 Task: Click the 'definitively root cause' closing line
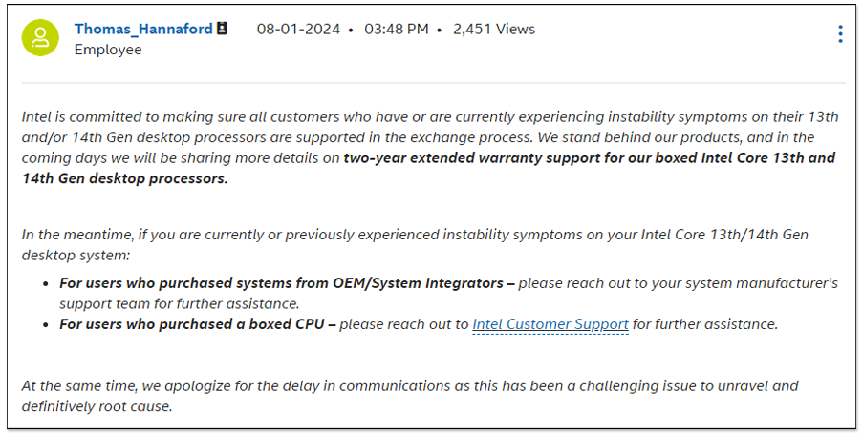point(97,406)
